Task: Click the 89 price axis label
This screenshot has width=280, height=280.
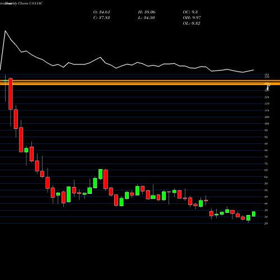Action: point(266,144)
